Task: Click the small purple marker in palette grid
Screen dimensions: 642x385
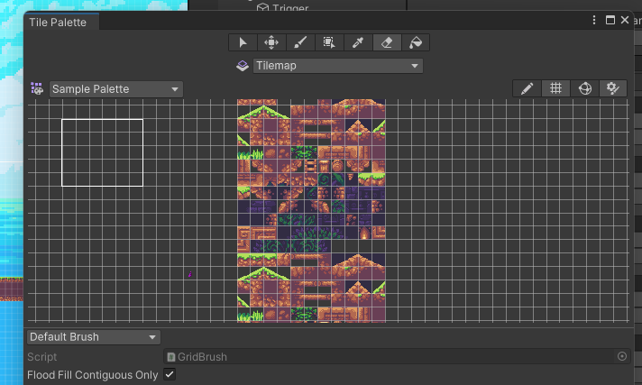Action: (190, 274)
